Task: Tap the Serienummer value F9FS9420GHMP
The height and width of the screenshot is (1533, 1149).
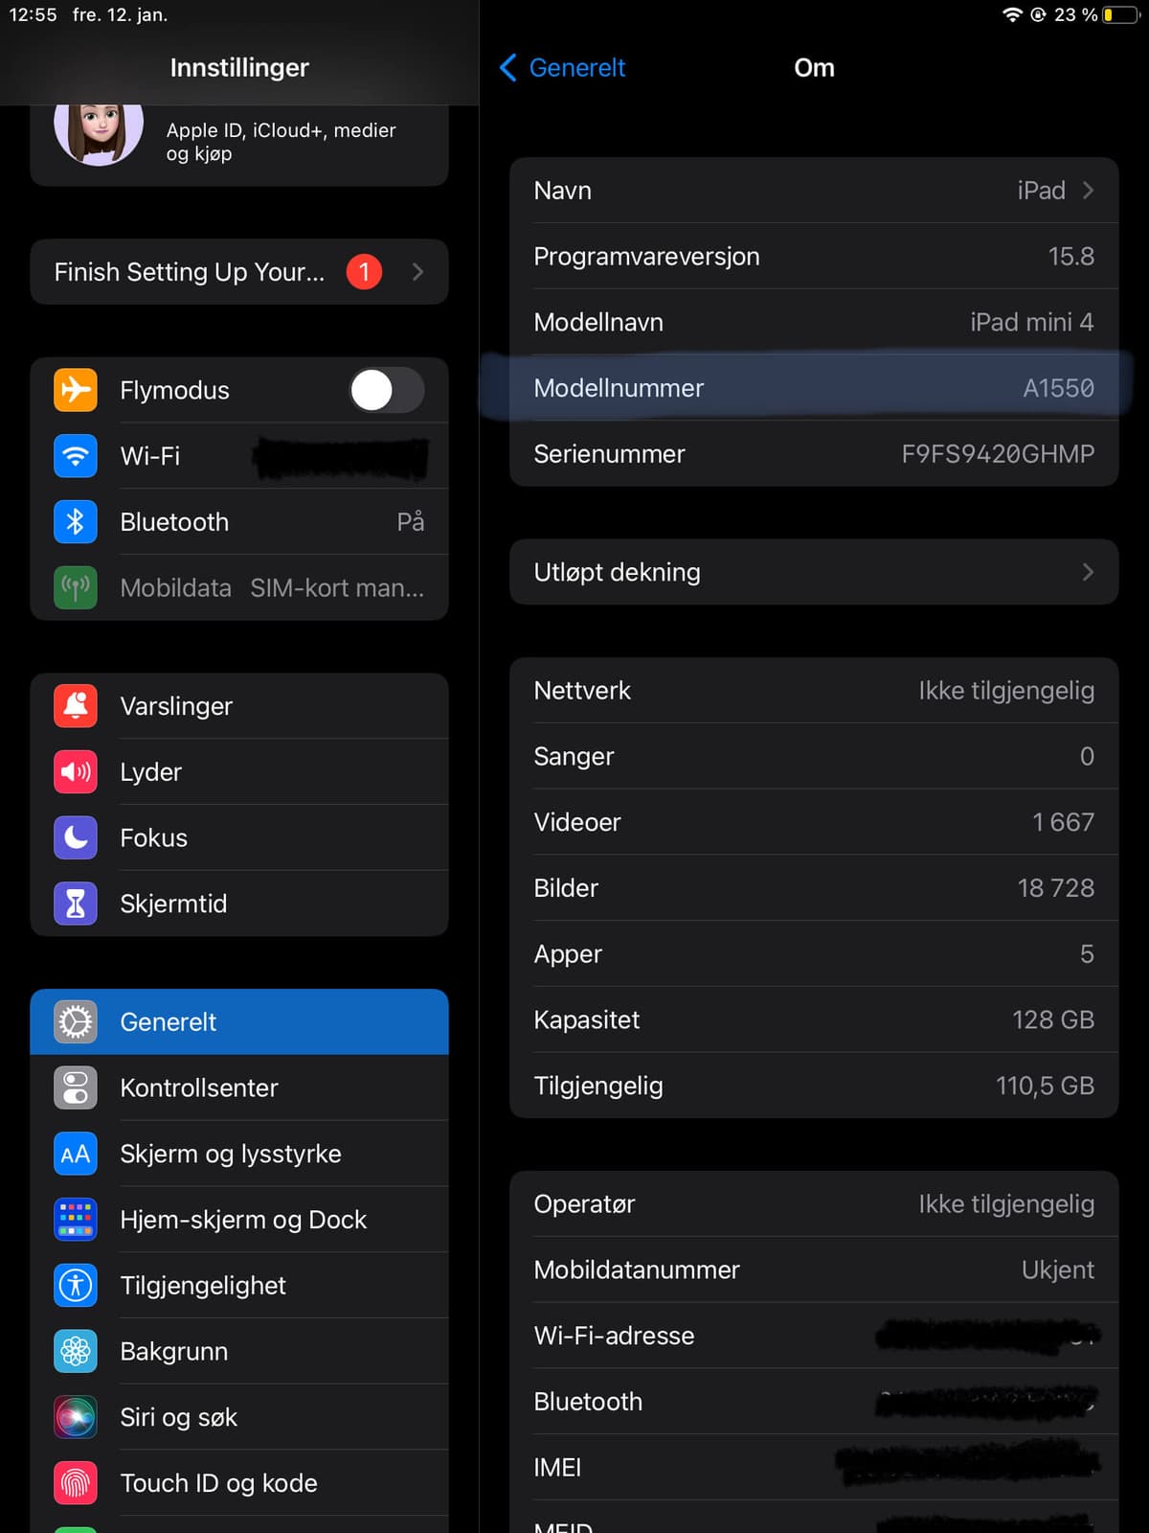Action: 997,454
